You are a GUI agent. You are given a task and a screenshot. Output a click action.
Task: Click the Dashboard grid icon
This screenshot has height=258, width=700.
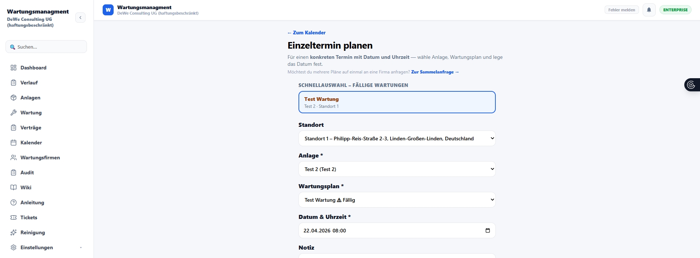(x=14, y=68)
